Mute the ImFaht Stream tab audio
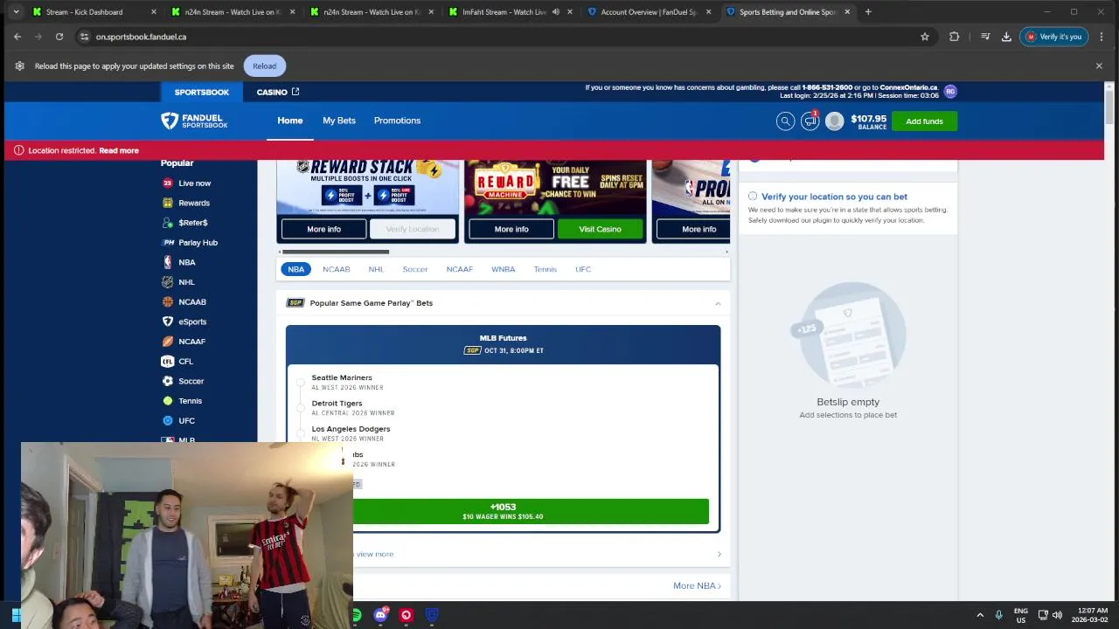This screenshot has height=629, width=1119. 555,12
